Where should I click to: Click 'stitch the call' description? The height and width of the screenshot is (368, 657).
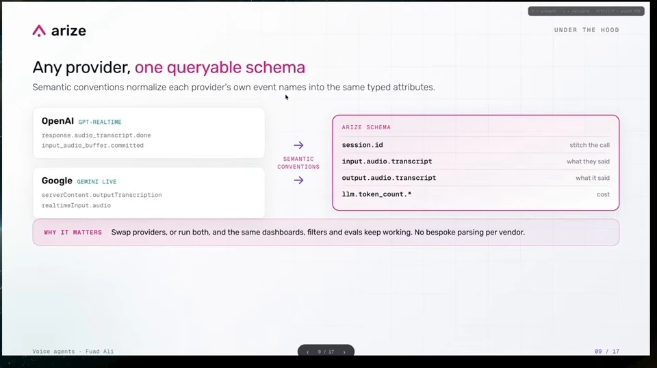[589, 145]
